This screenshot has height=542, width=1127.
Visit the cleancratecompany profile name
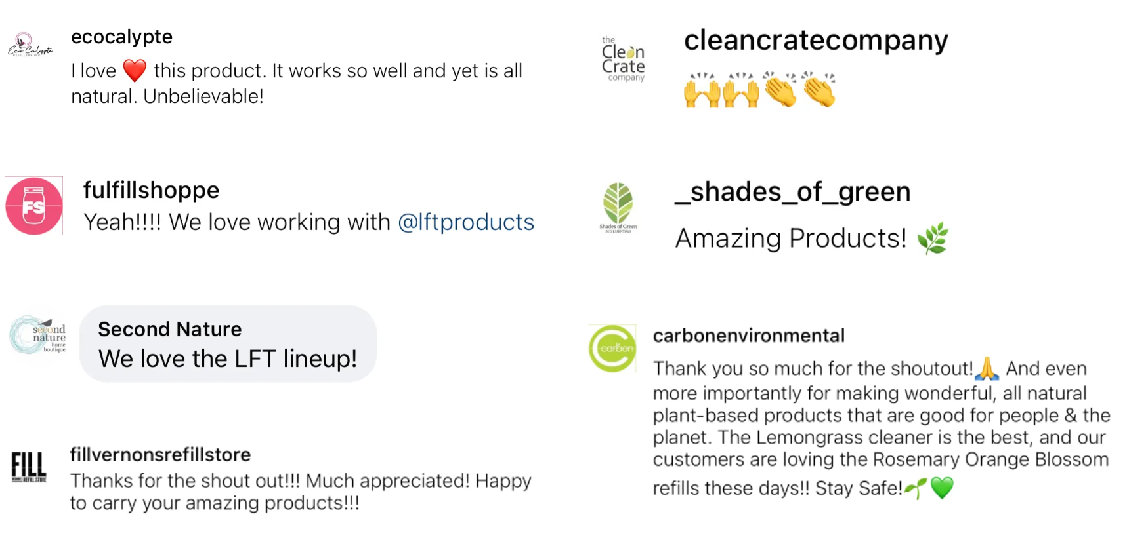coord(816,41)
